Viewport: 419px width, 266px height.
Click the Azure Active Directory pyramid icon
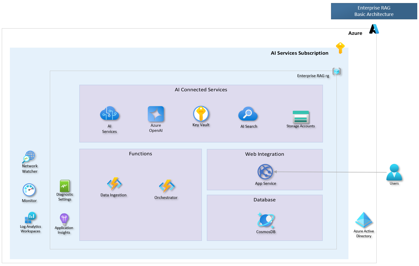tap(364, 220)
